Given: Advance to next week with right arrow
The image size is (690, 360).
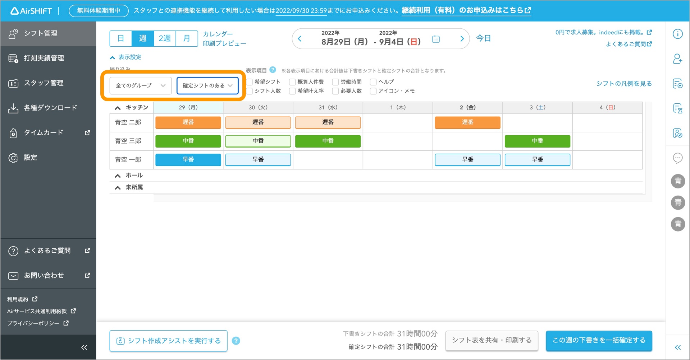Looking at the screenshot, I should pyautogui.click(x=462, y=38).
